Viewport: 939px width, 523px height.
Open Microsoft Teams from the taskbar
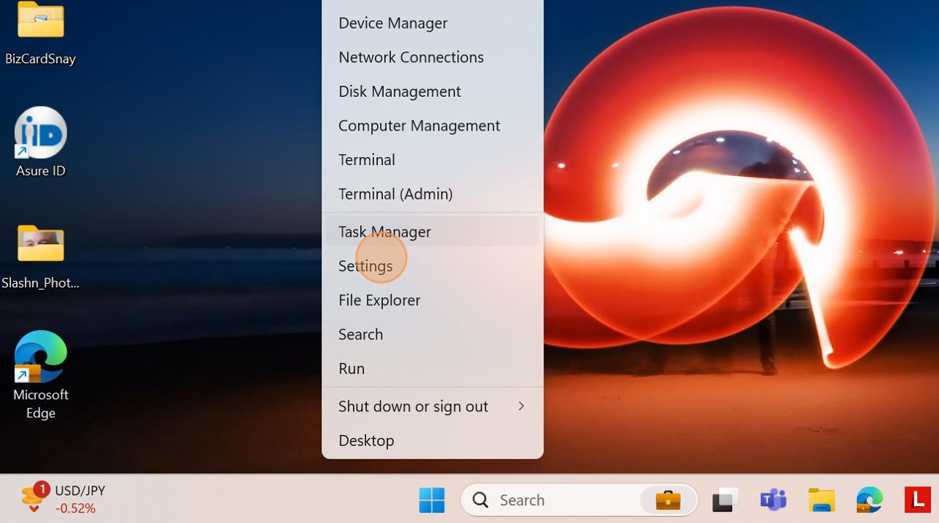coord(772,500)
